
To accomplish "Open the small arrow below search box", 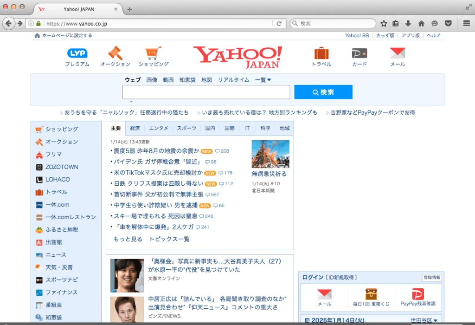I will click(131, 102).
